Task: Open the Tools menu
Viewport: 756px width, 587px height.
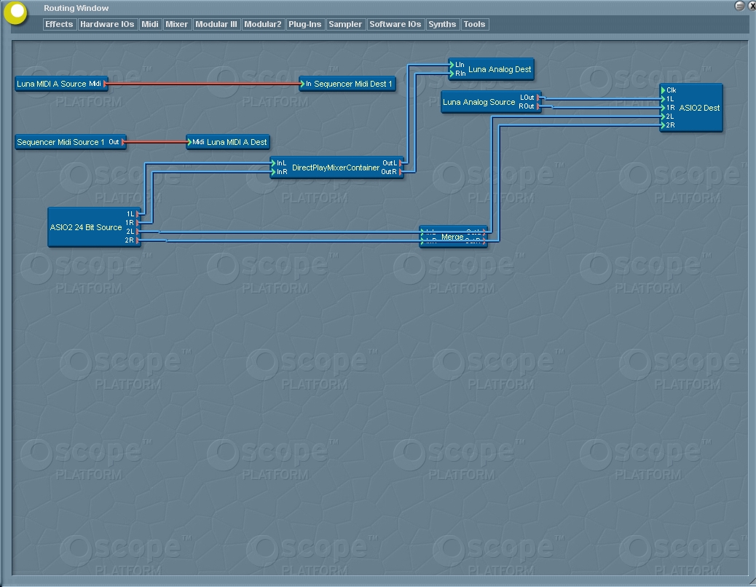Action: click(x=474, y=24)
